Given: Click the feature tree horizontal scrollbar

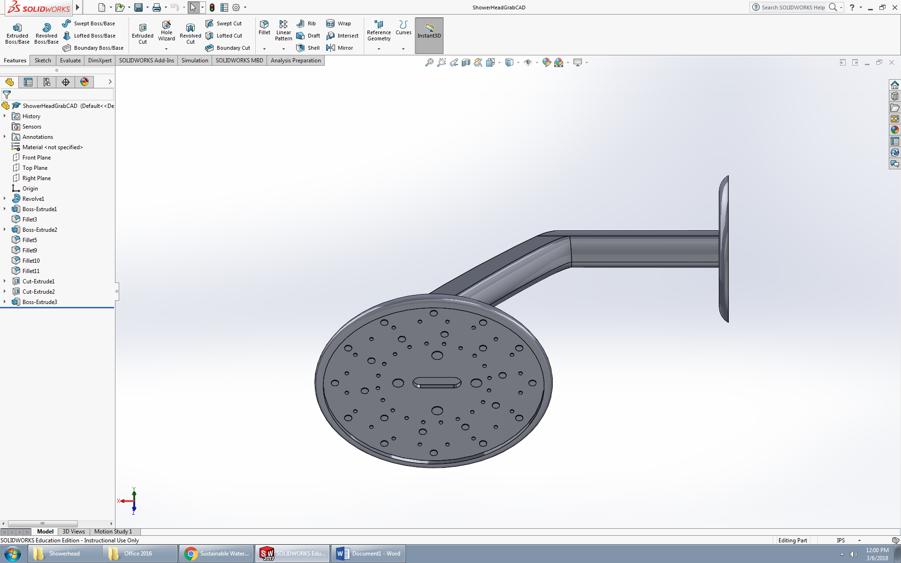Looking at the screenshot, I should (43, 524).
